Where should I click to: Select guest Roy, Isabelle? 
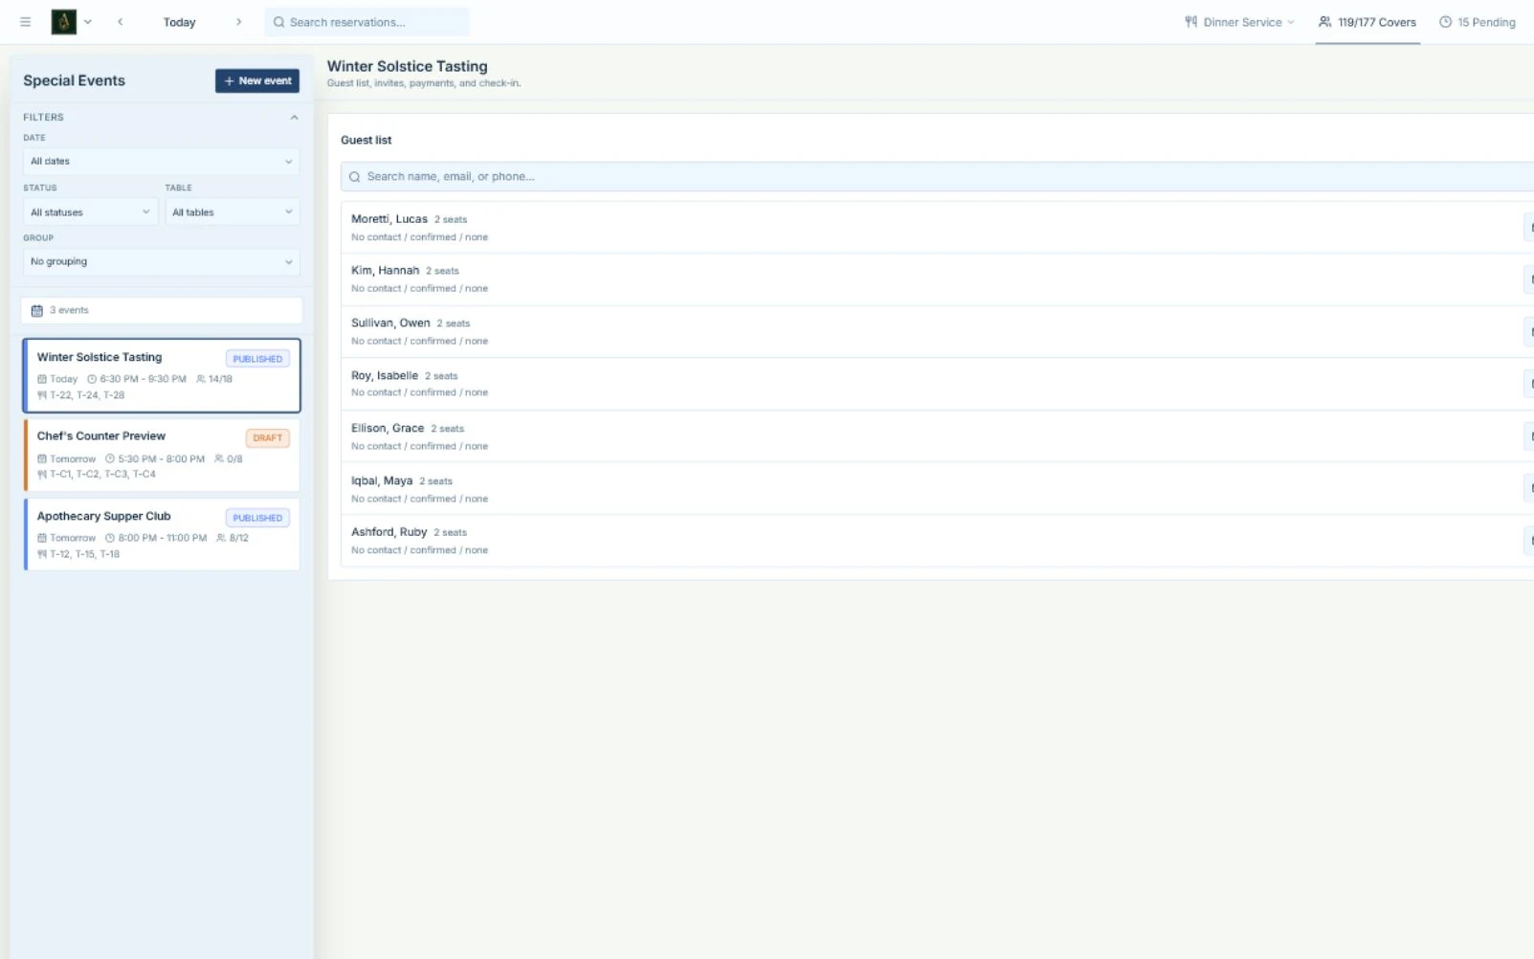pos(937,384)
